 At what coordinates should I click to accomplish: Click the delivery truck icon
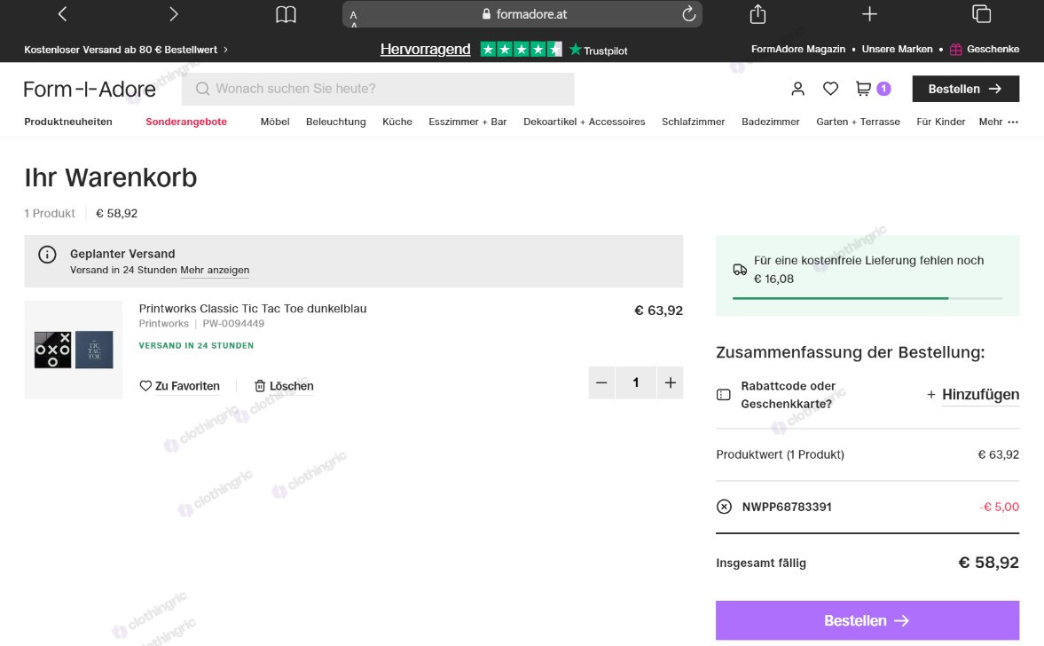[740, 270]
